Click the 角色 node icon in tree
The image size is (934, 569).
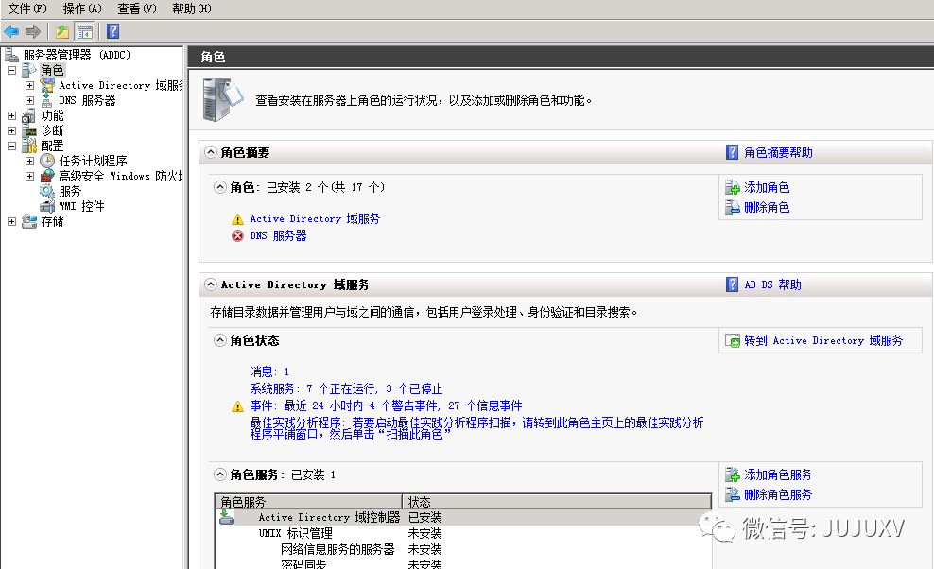(x=29, y=70)
